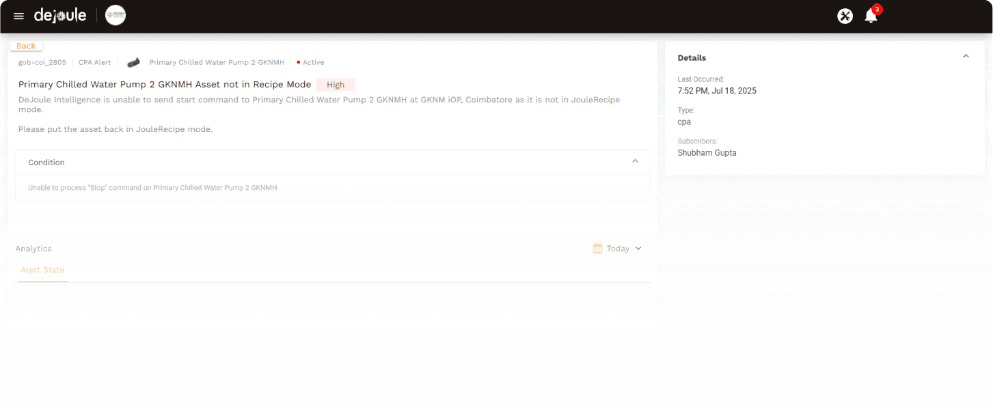Click the dejoule logo
This screenshot has width=993, height=410.
[60, 15]
